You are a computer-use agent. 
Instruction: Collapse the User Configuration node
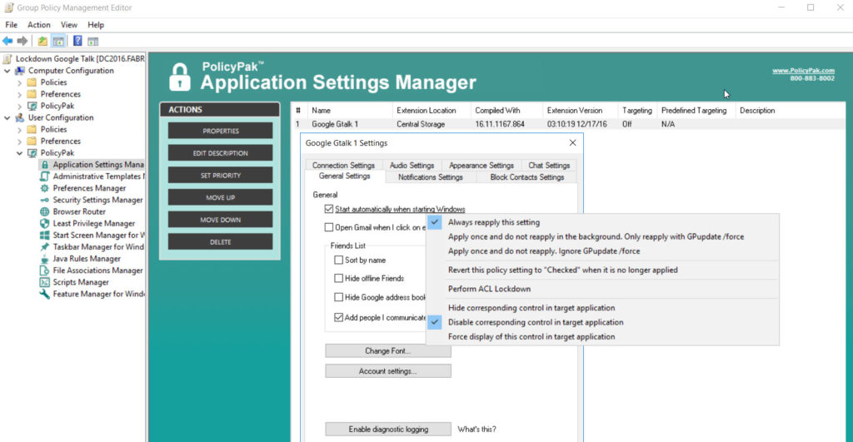pyautogui.click(x=7, y=117)
